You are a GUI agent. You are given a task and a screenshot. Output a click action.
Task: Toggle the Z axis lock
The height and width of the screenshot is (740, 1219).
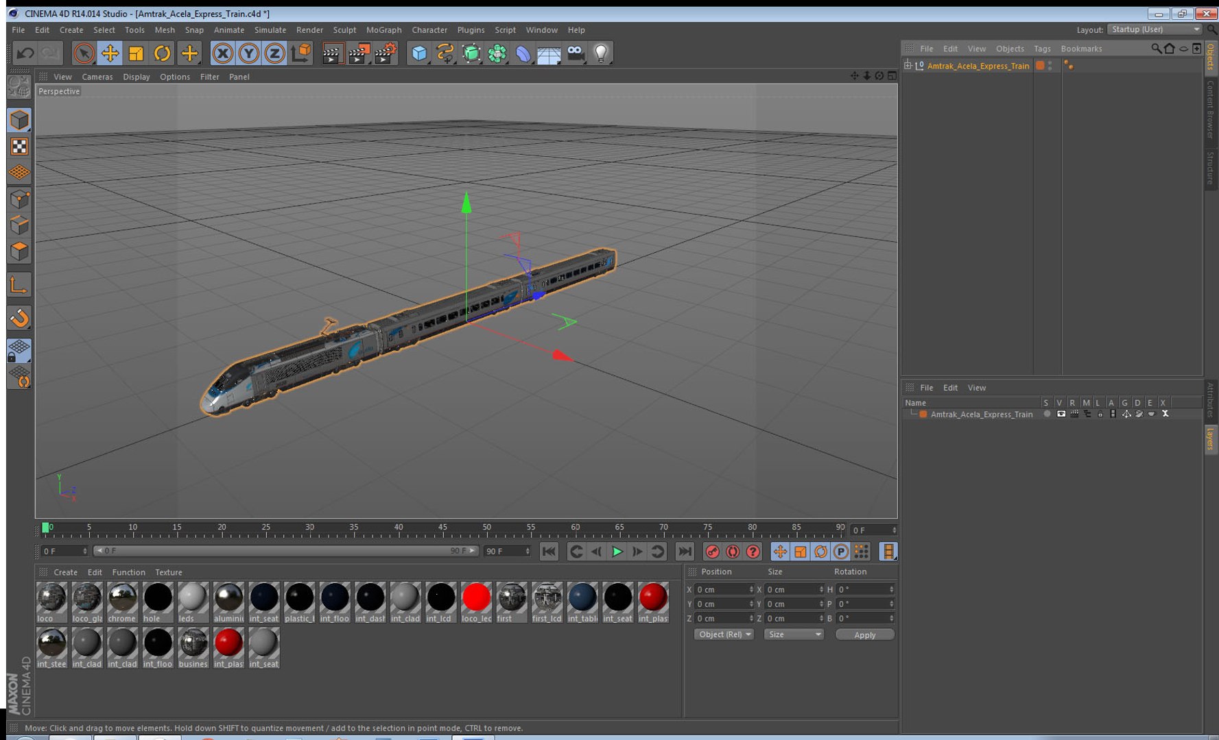pyautogui.click(x=274, y=53)
